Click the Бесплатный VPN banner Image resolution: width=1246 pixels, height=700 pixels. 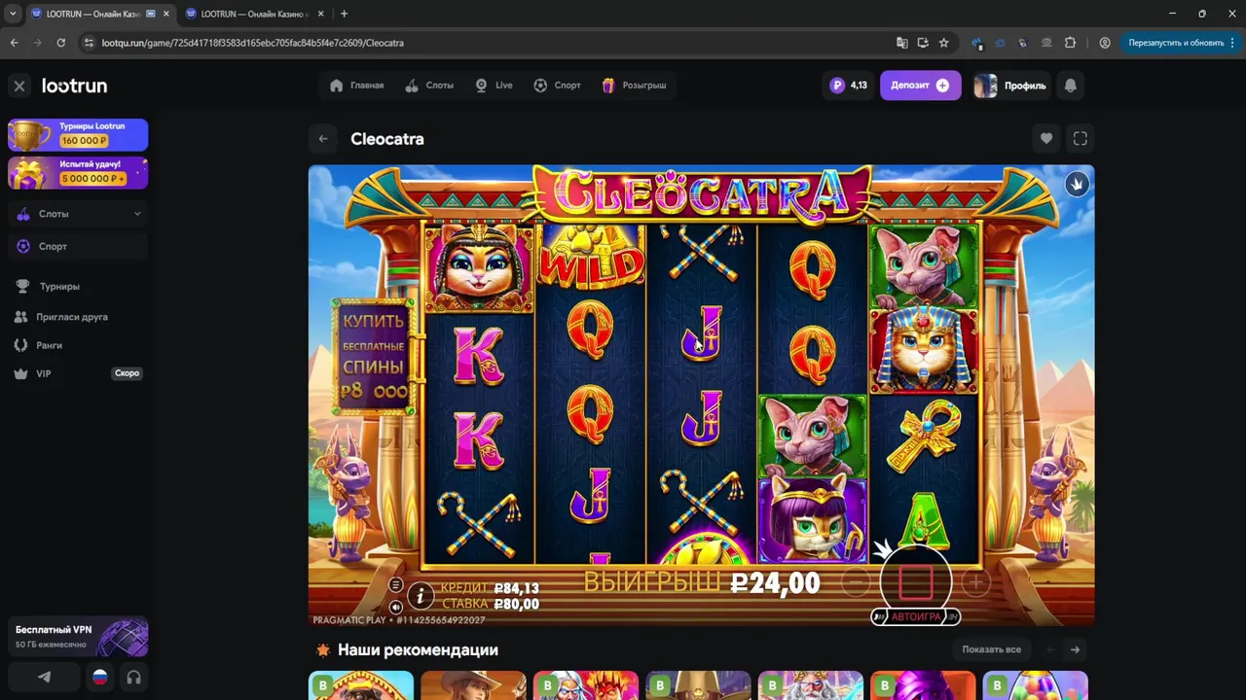78,637
